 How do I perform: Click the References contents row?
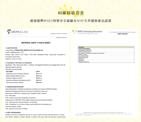pyautogui.click(x=106, y=59)
